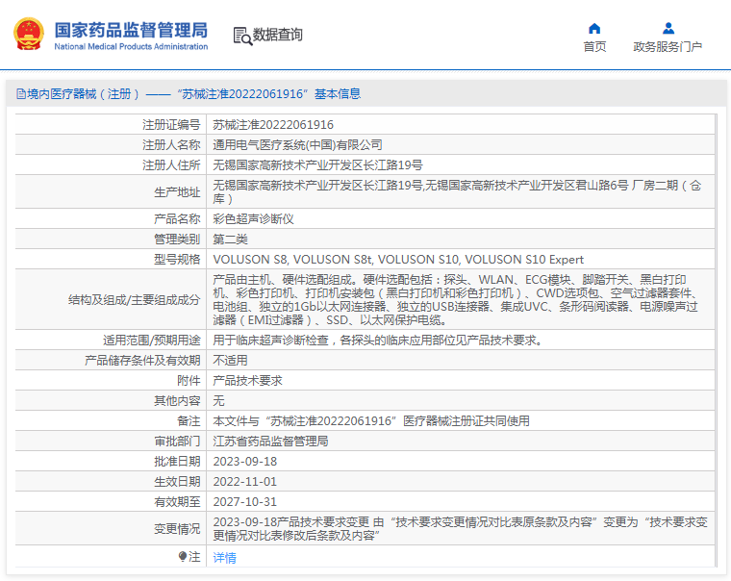Viewport: 731px width, 581px height.
Task: Open the 政务服务门户 user icon
Action: click(668, 29)
